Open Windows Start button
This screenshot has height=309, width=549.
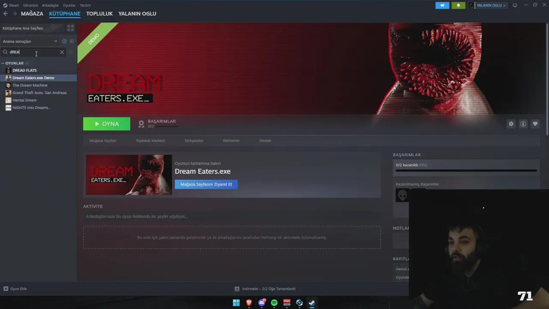coord(236,303)
